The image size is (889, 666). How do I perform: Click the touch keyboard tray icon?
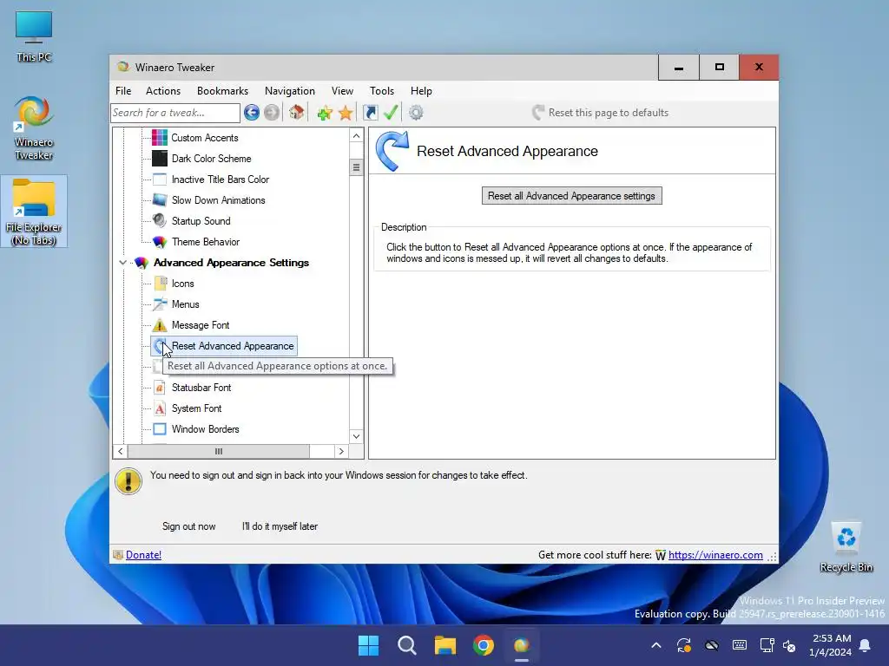[740, 645]
